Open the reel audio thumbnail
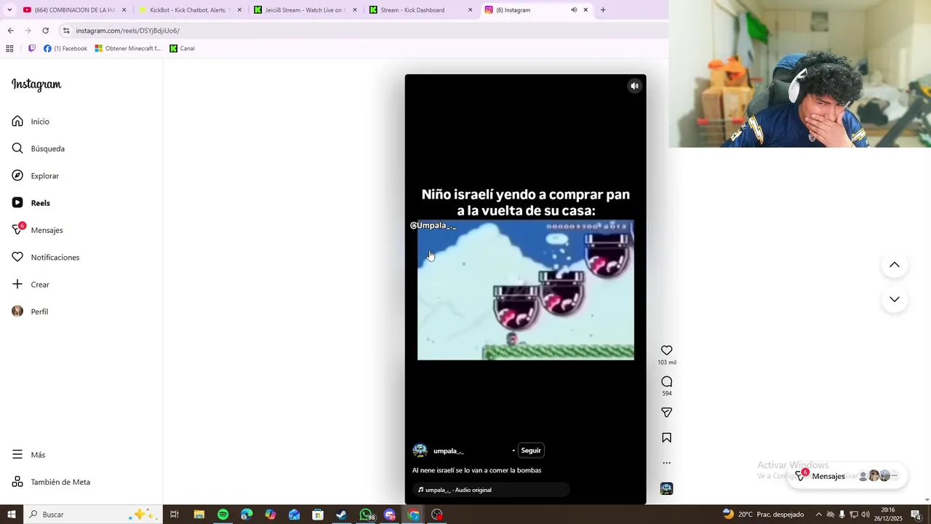Image resolution: width=931 pixels, height=524 pixels. [x=666, y=488]
